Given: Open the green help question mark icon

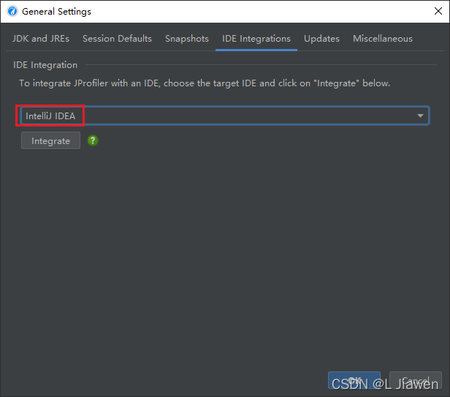Looking at the screenshot, I should [93, 141].
